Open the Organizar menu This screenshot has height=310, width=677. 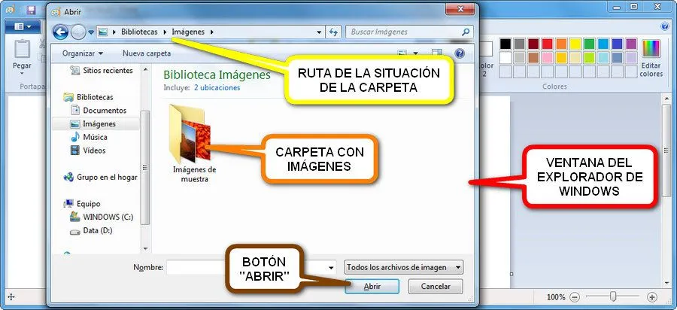tap(83, 53)
